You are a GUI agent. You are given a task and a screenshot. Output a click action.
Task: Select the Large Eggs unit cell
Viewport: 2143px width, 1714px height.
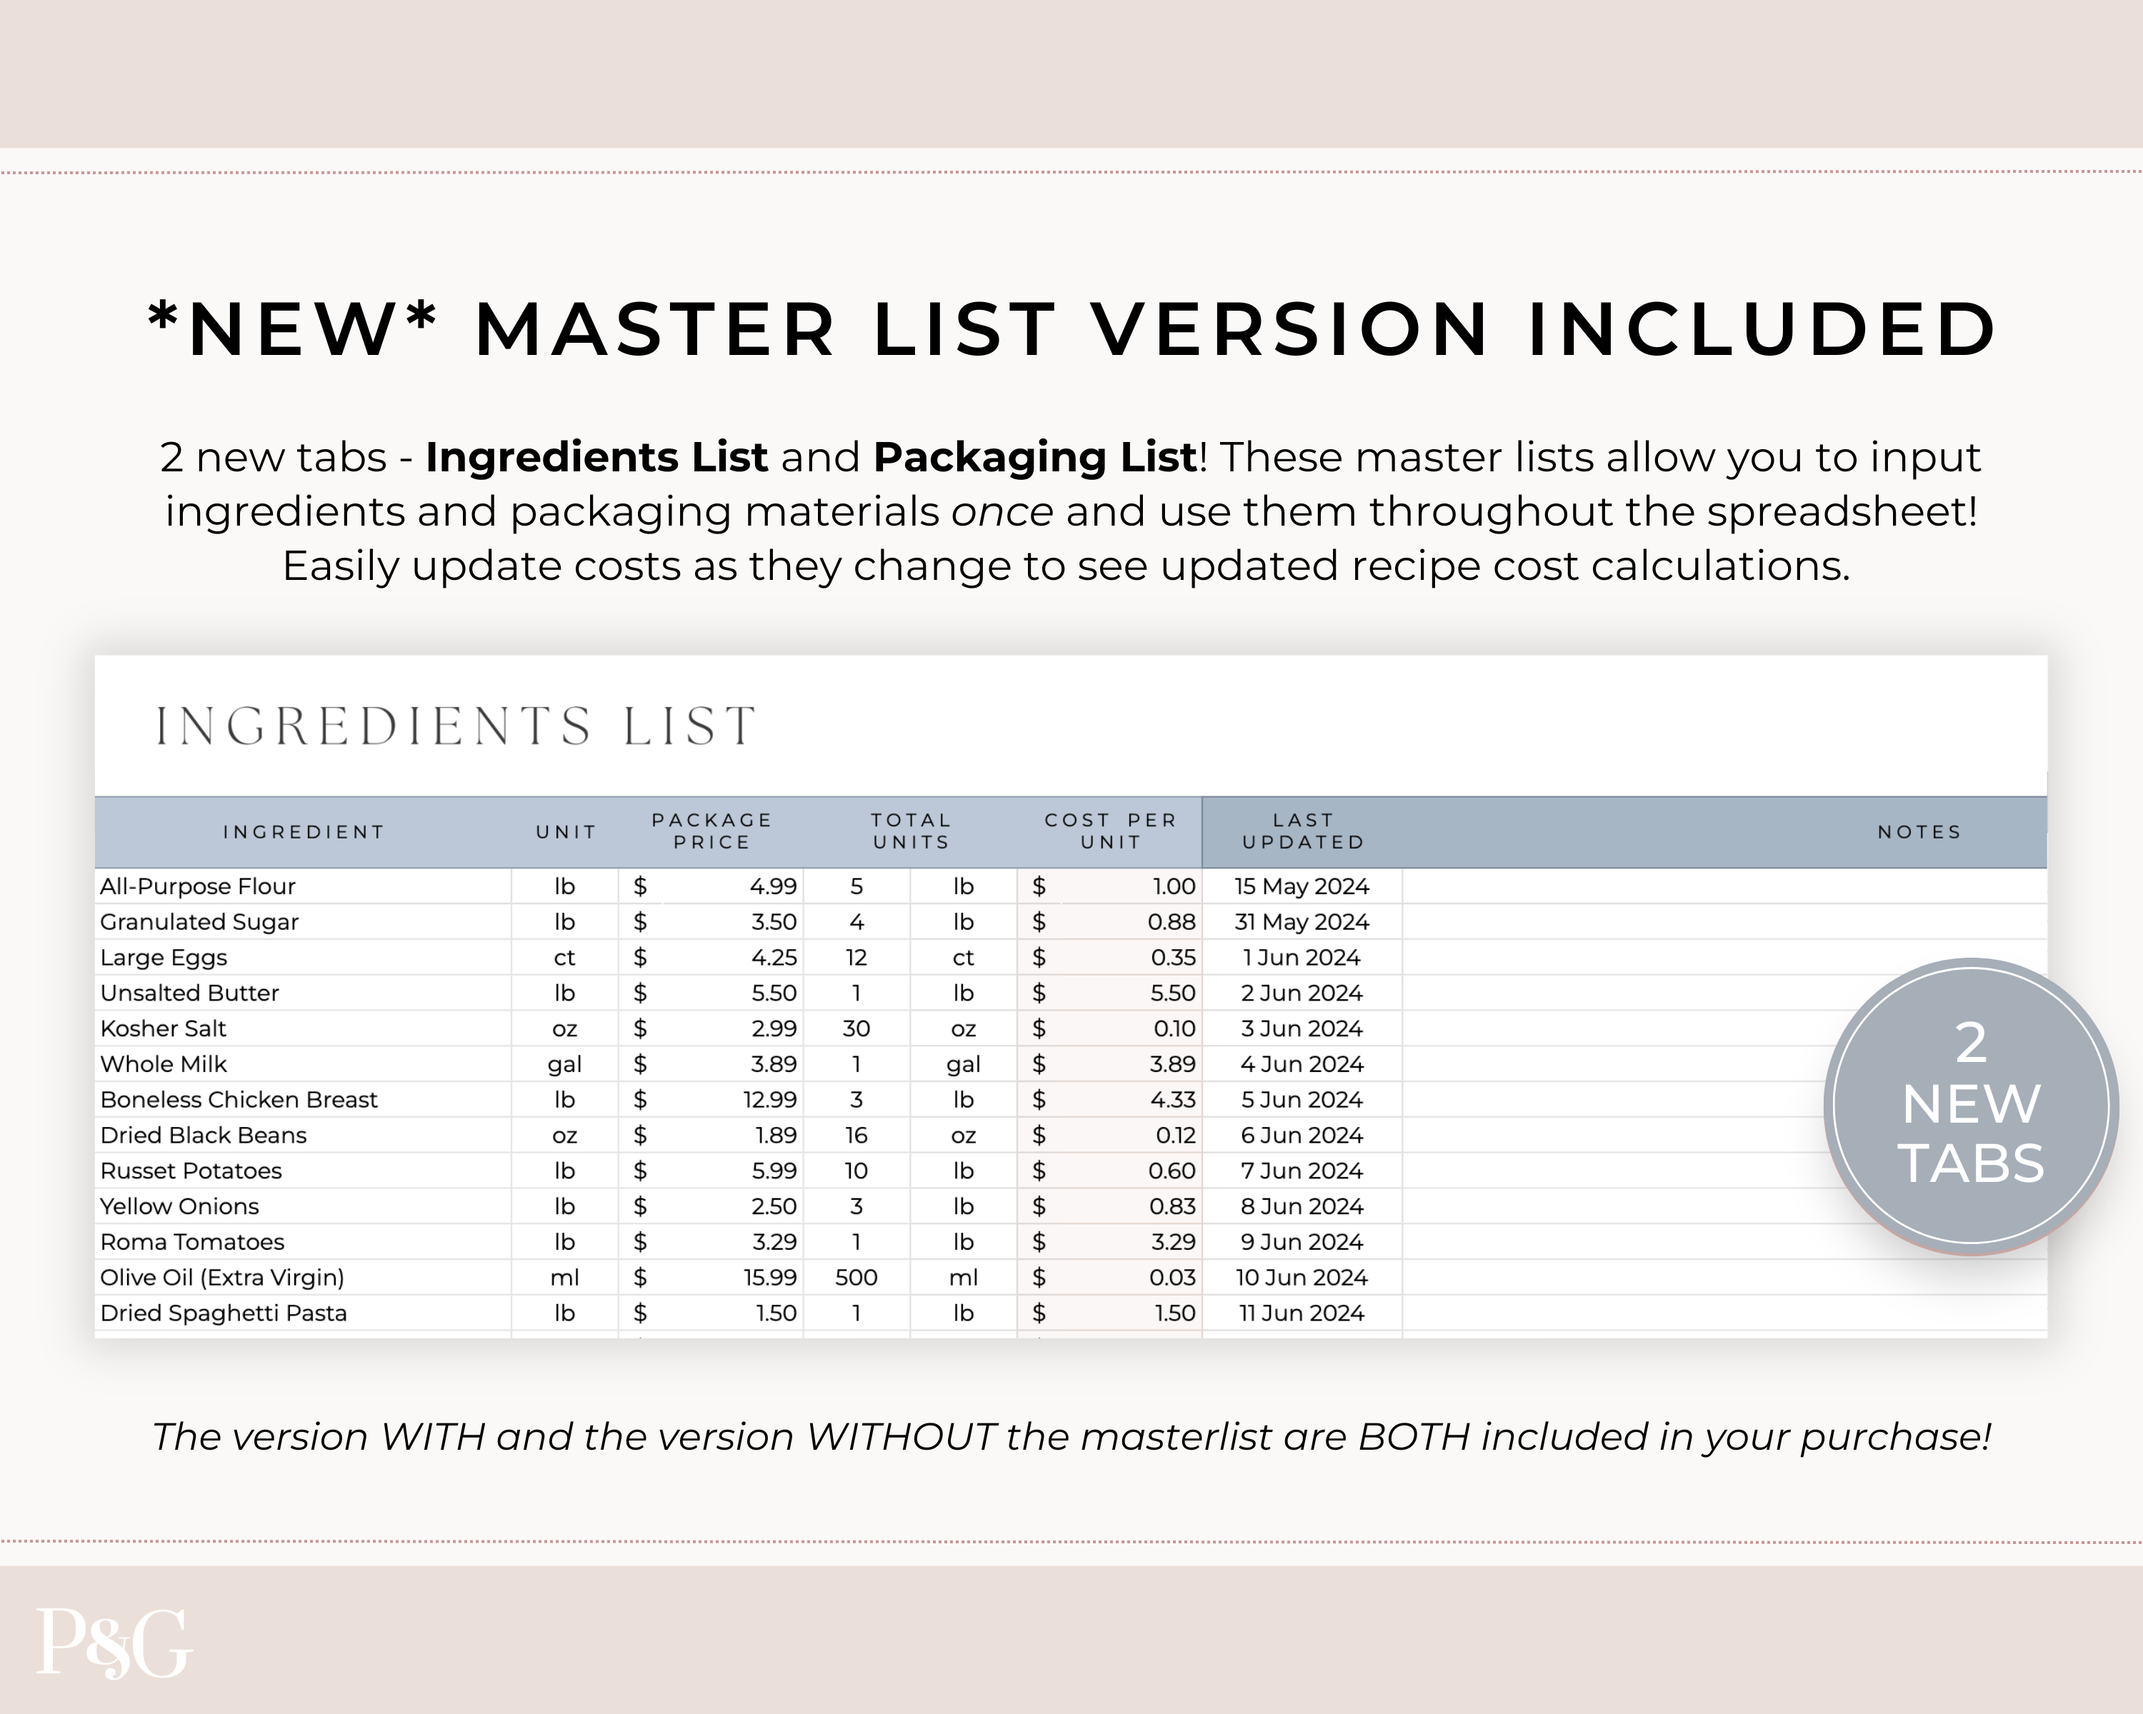(x=564, y=958)
